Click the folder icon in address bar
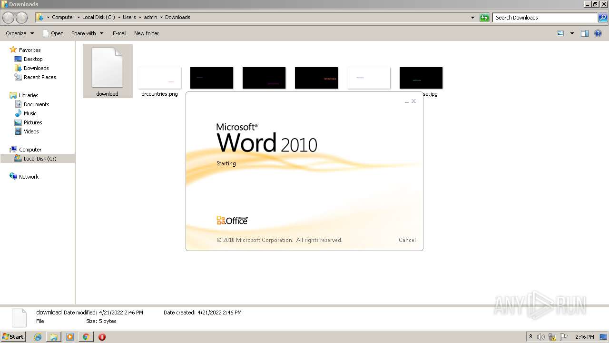Image resolution: width=609 pixels, height=343 pixels. coord(40,17)
